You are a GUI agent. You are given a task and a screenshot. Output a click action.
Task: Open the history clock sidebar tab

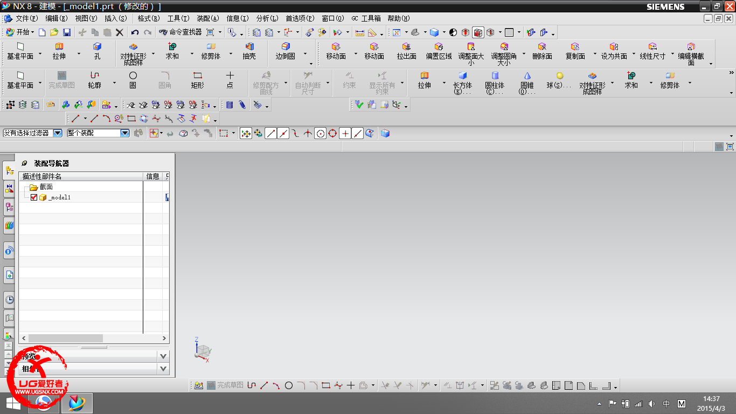9,299
